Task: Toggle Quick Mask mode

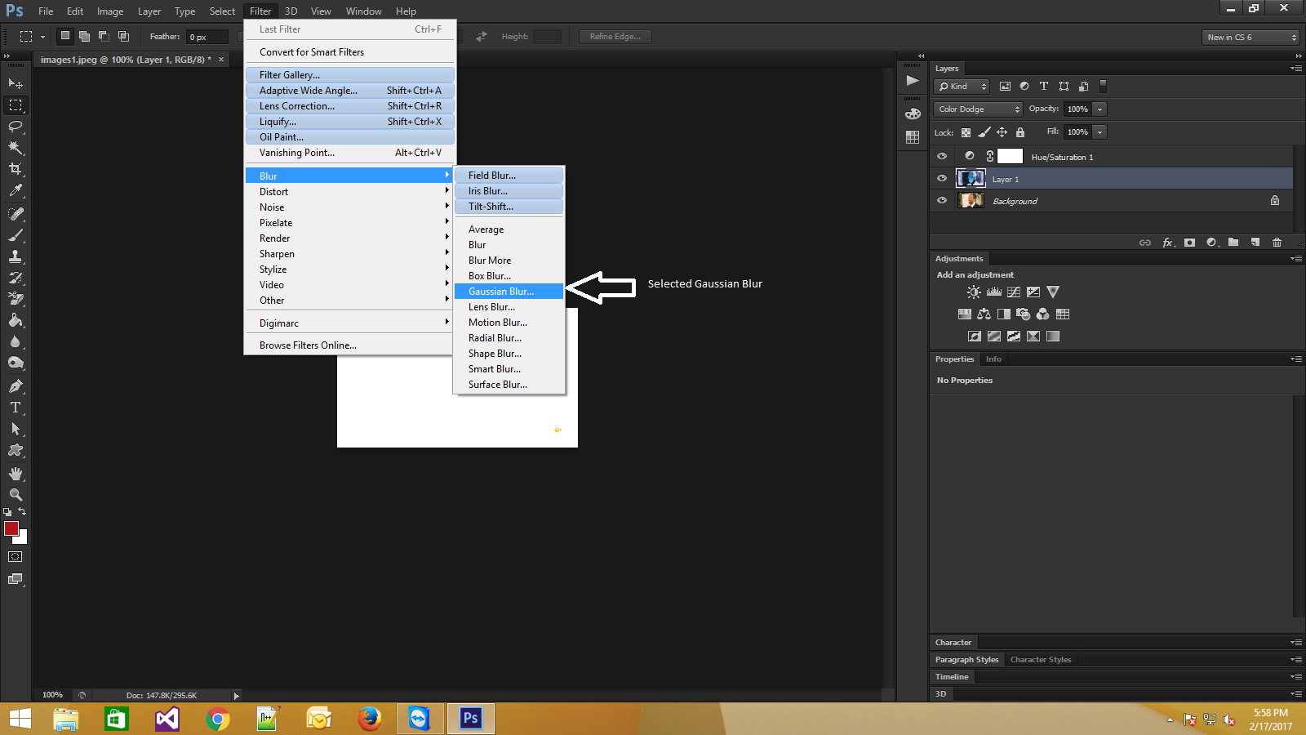Action: click(x=16, y=557)
